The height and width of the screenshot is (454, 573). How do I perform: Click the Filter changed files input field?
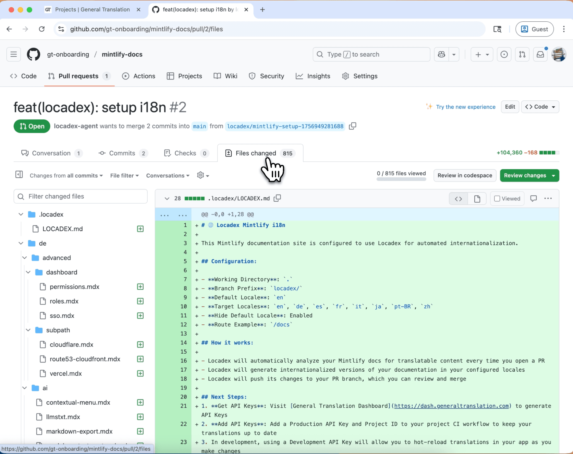point(80,196)
